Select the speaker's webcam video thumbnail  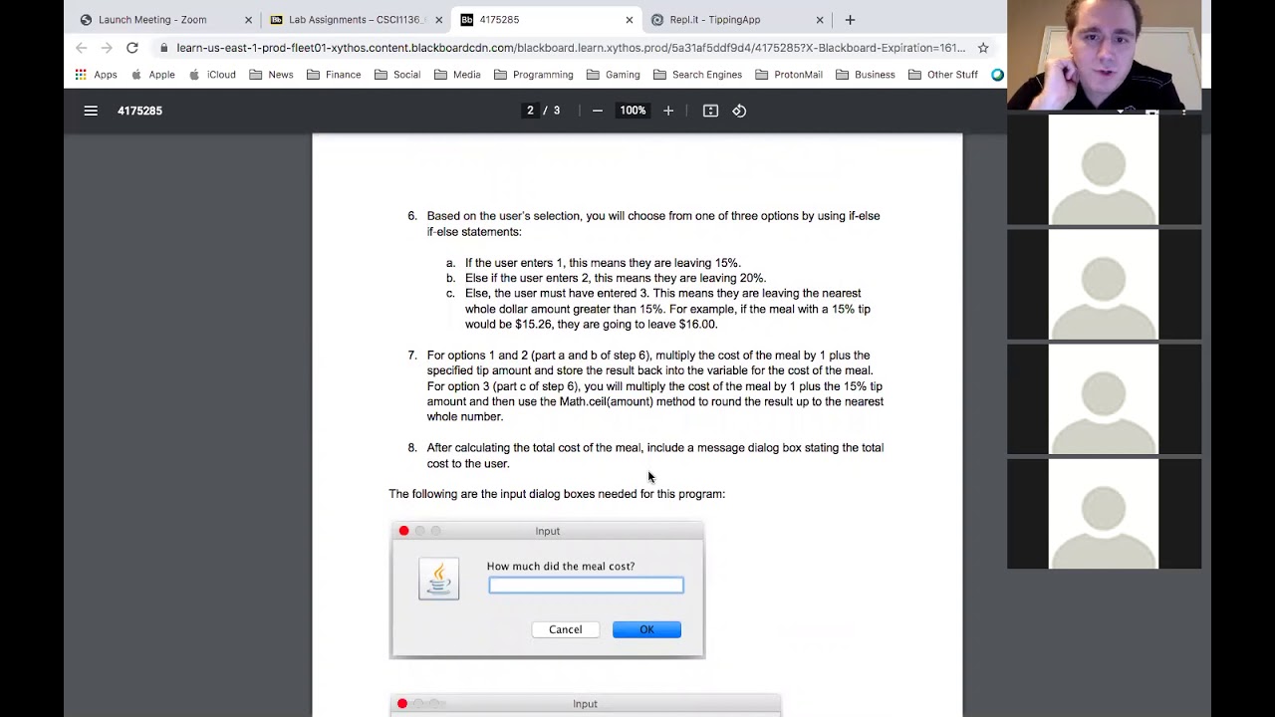1104,55
